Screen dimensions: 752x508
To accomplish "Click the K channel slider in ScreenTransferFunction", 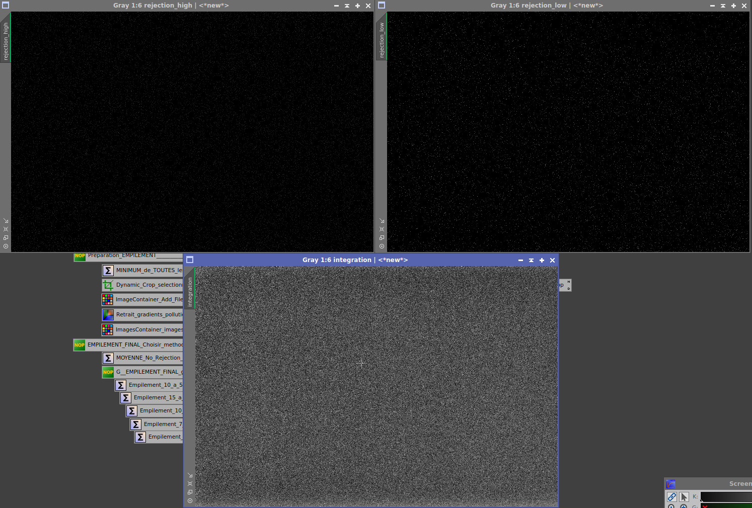I will [x=725, y=497].
